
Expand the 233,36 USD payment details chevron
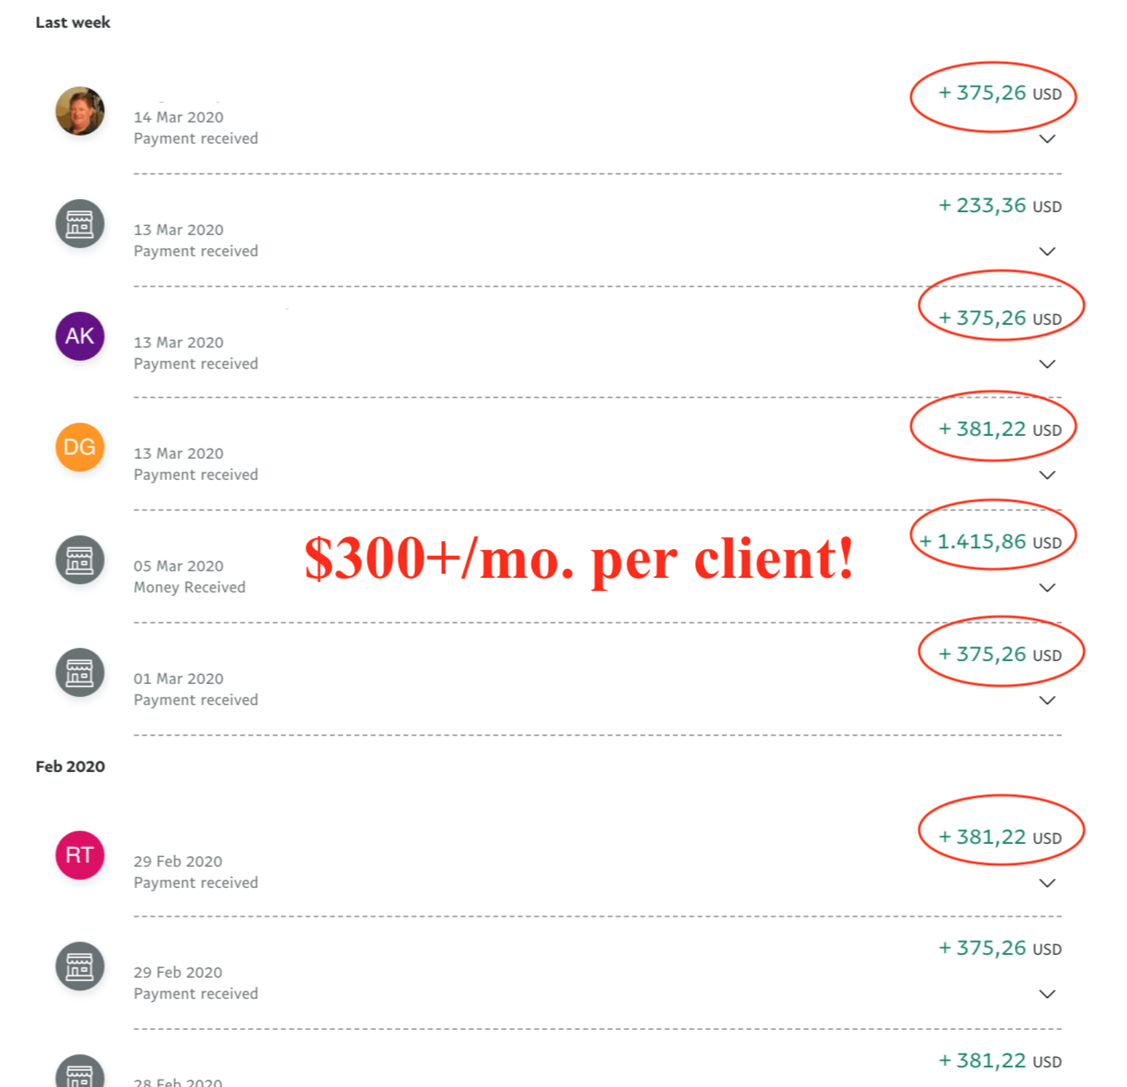click(x=1047, y=251)
